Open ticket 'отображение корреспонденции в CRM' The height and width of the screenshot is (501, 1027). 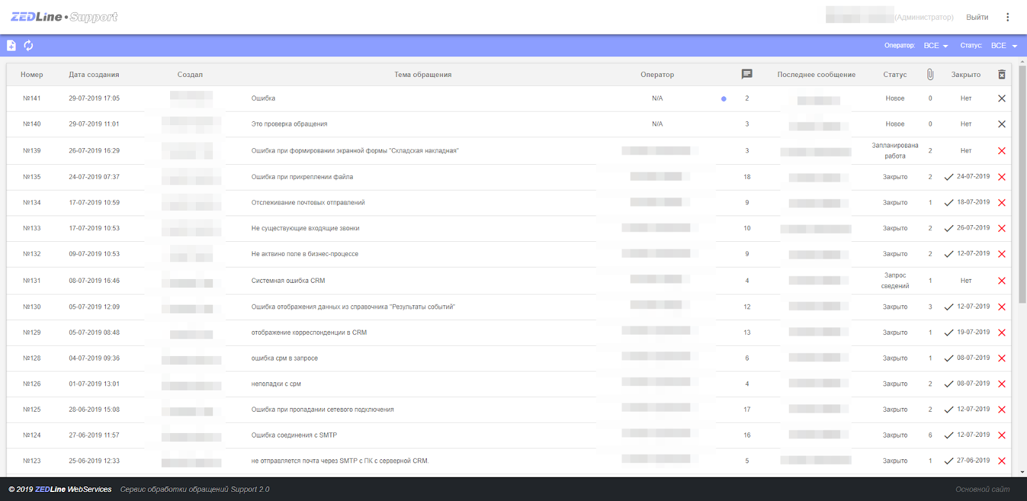[309, 333]
